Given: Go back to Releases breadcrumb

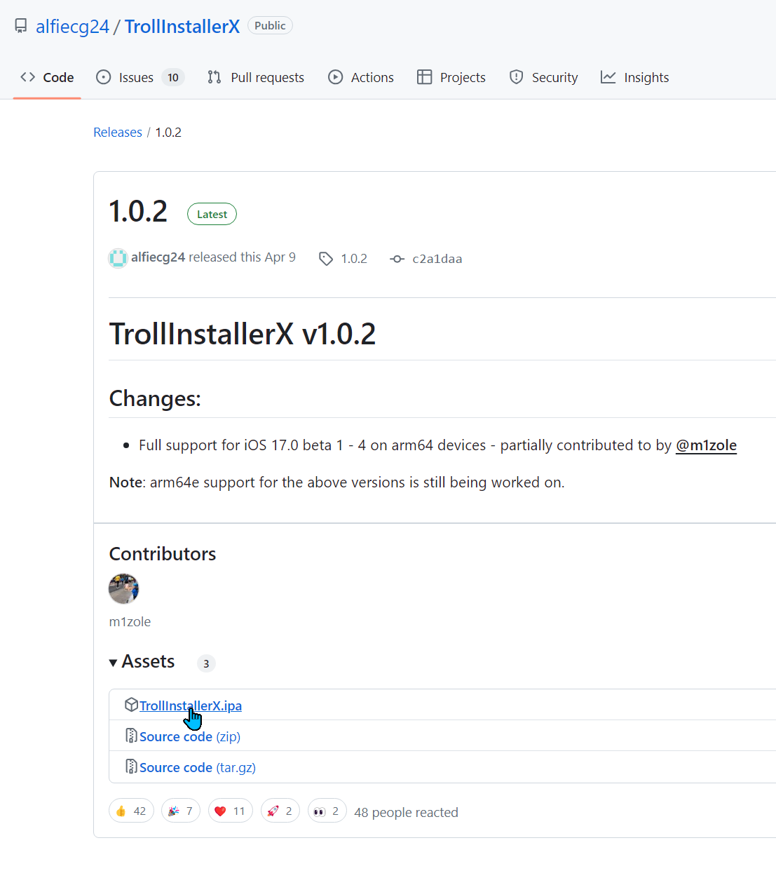Looking at the screenshot, I should 118,132.
